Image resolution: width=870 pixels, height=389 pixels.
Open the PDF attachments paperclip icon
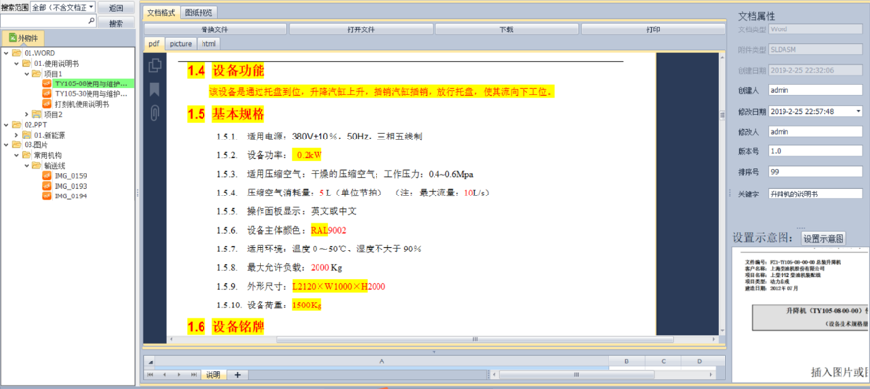click(x=155, y=113)
